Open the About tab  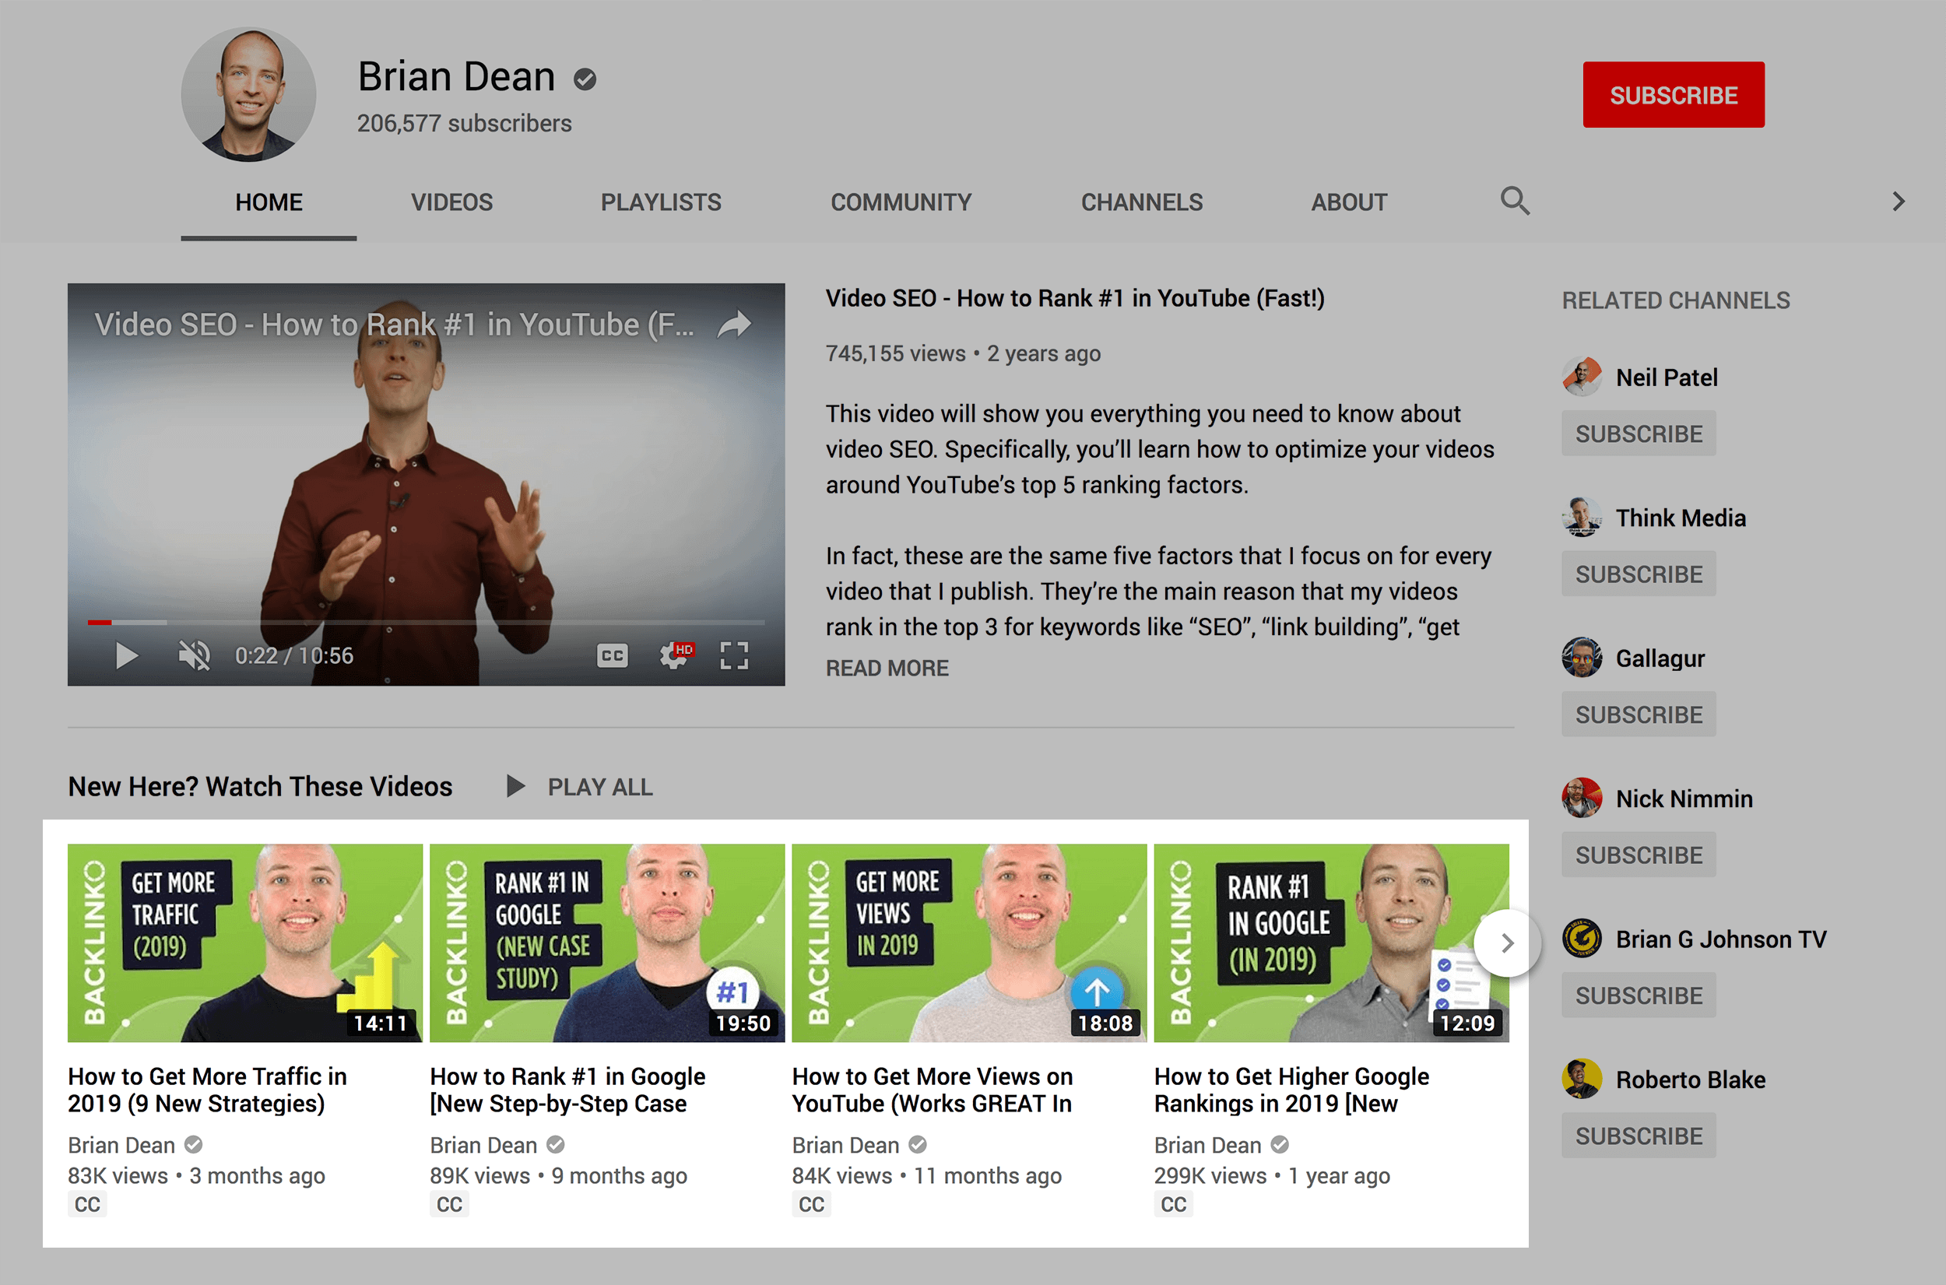1349,202
